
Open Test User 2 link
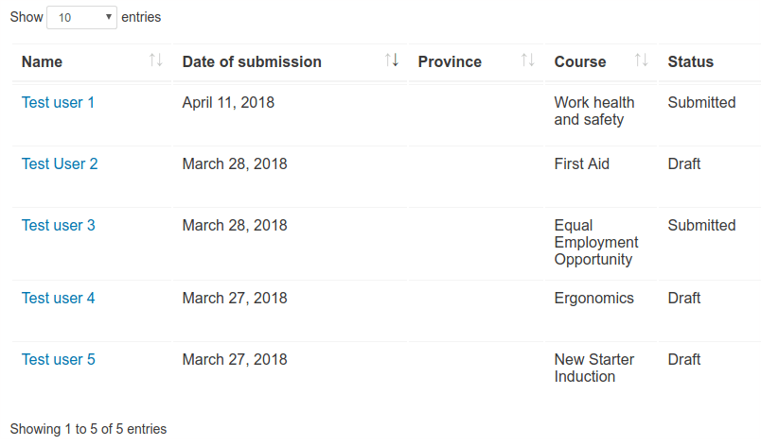point(60,164)
